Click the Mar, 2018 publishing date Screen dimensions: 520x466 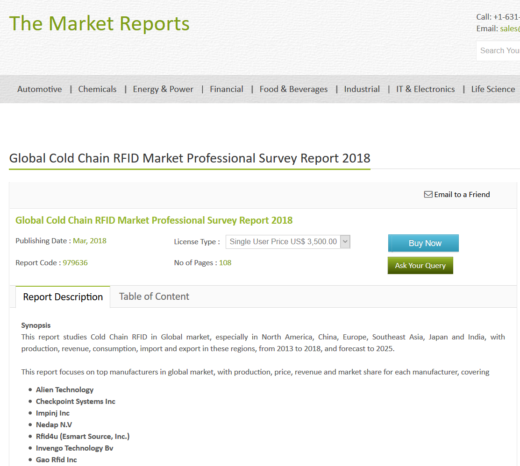coord(90,241)
